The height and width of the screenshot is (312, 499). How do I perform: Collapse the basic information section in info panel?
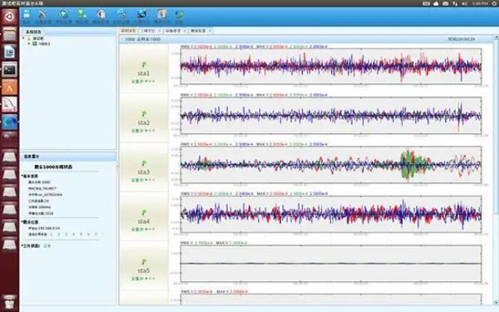[23, 175]
